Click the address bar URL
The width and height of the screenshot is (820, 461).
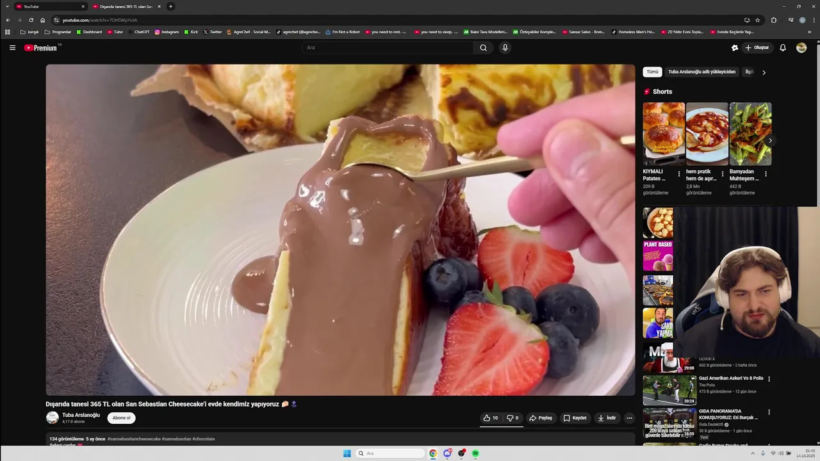pos(100,20)
